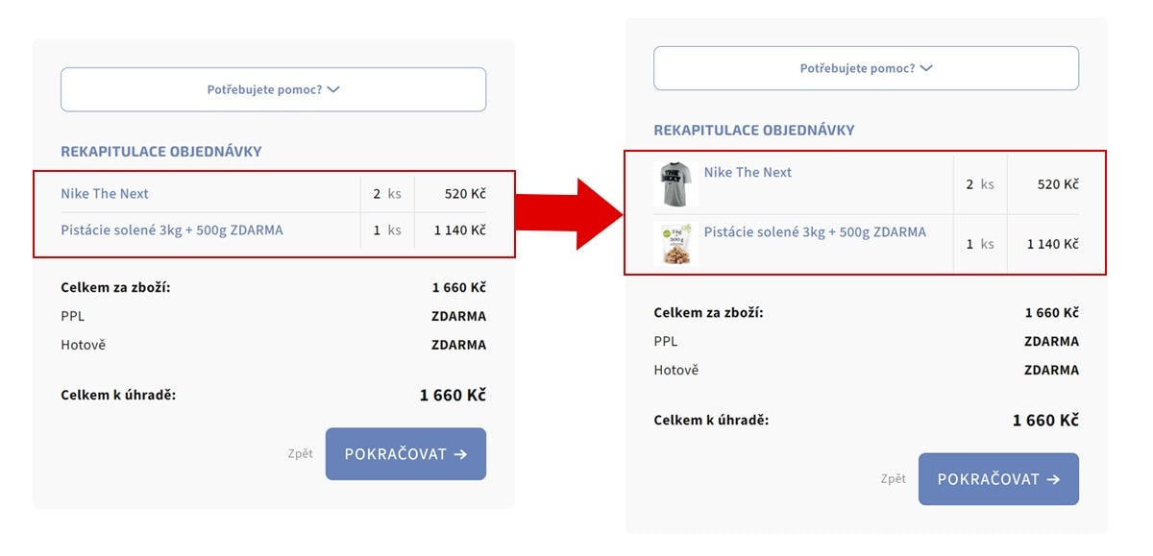Click the chevron icon in right help box
The width and height of the screenshot is (1153, 556).
(x=926, y=69)
